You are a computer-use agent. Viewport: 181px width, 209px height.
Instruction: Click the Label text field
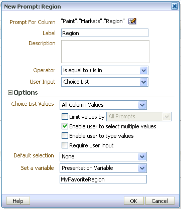(105, 33)
